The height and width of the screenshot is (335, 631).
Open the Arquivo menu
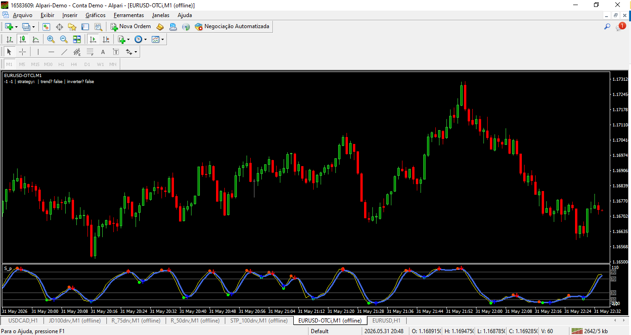pyautogui.click(x=23, y=15)
